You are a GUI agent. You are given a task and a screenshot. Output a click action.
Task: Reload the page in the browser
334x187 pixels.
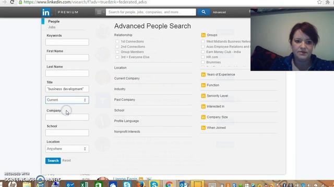[12, 2]
